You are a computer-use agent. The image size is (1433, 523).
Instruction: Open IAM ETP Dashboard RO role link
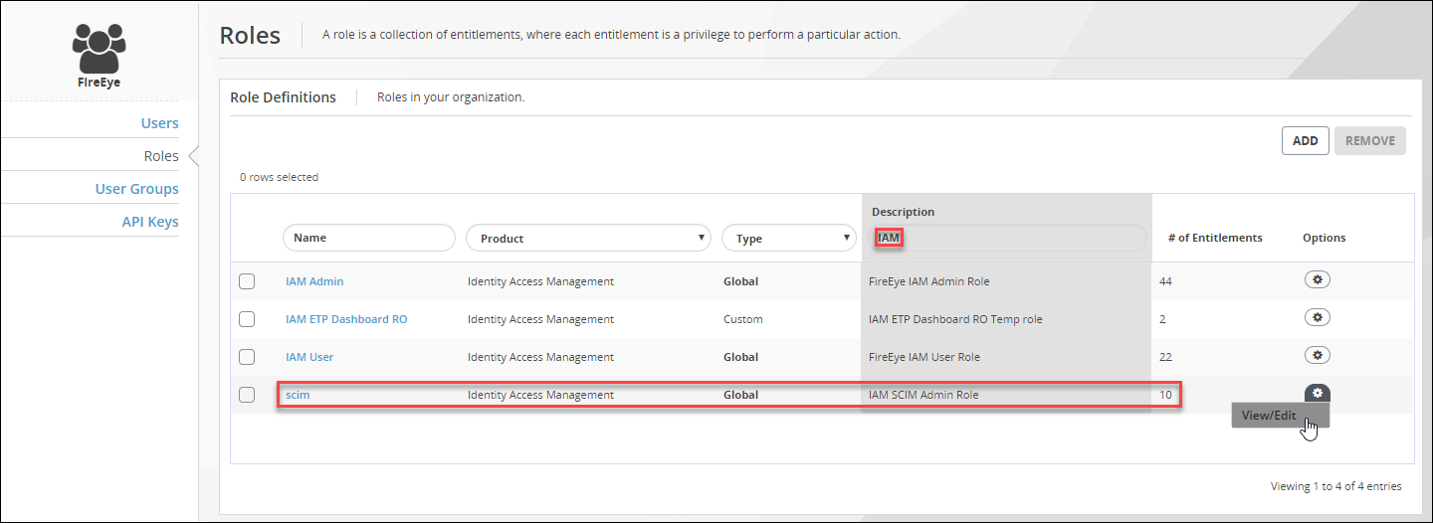point(346,319)
